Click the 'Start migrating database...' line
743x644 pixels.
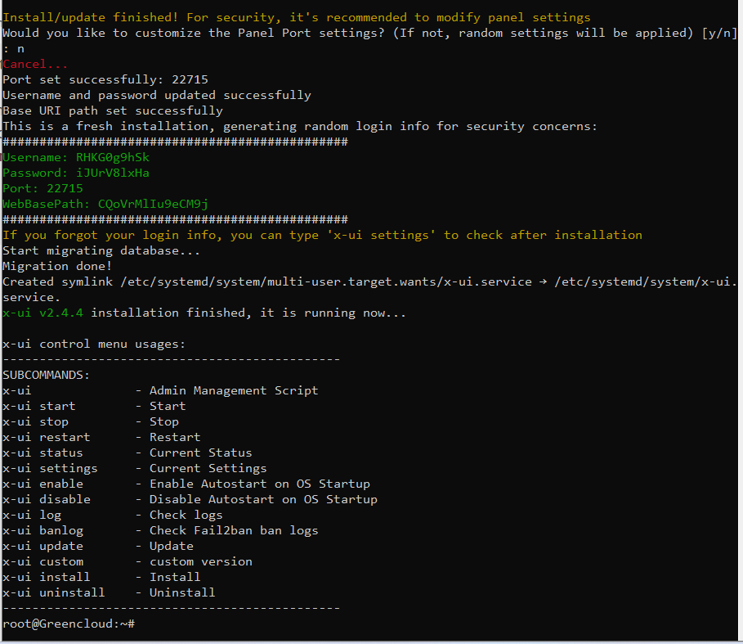point(101,251)
